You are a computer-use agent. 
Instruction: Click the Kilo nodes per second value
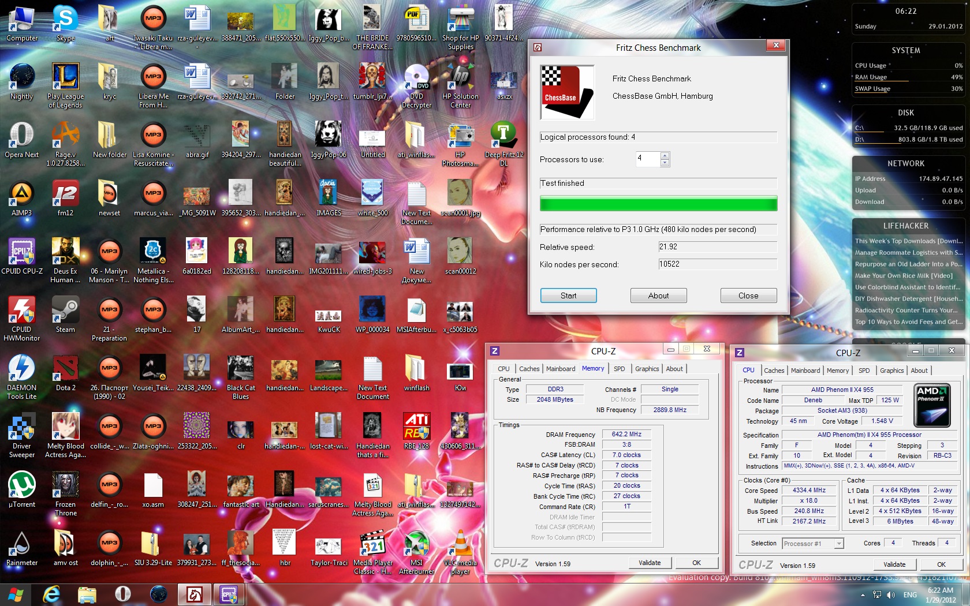coord(718,264)
